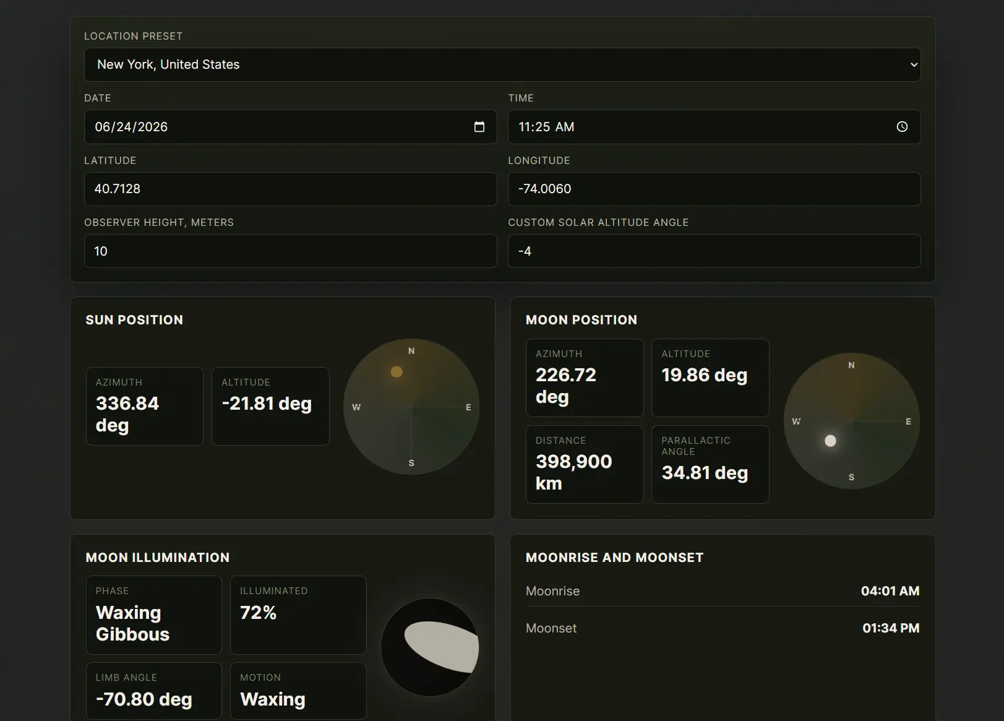Select the sun marker on the compass
The image size is (1004, 721).
click(397, 371)
